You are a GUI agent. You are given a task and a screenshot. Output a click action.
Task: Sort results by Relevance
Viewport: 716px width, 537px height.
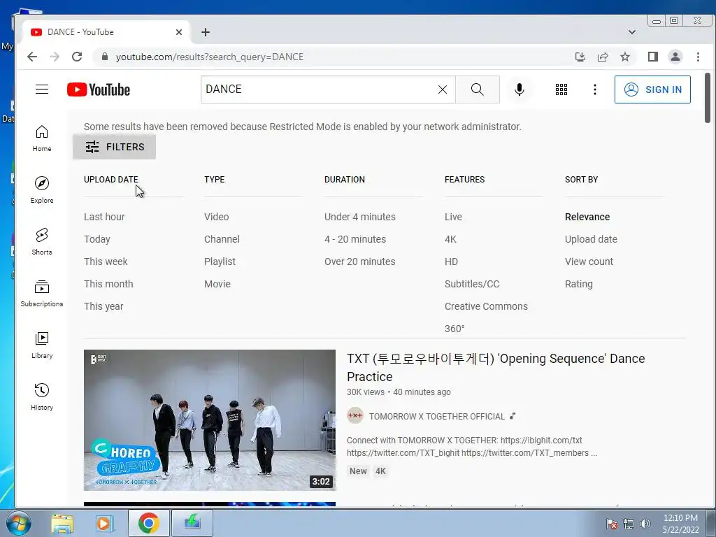tap(587, 217)
